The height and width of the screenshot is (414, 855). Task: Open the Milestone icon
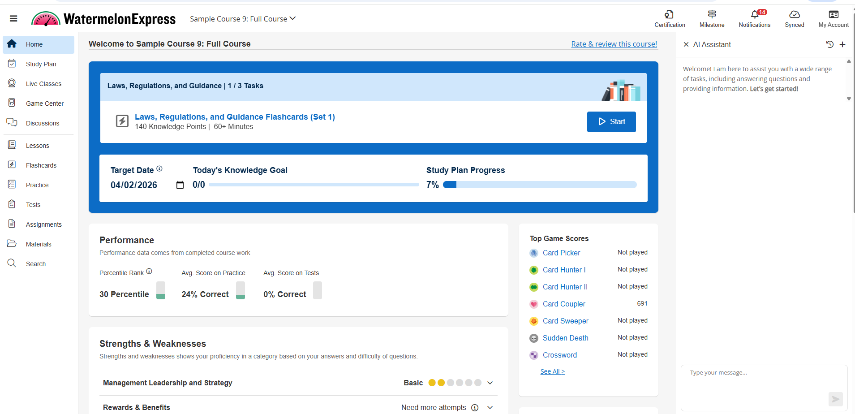click(712, 15)
